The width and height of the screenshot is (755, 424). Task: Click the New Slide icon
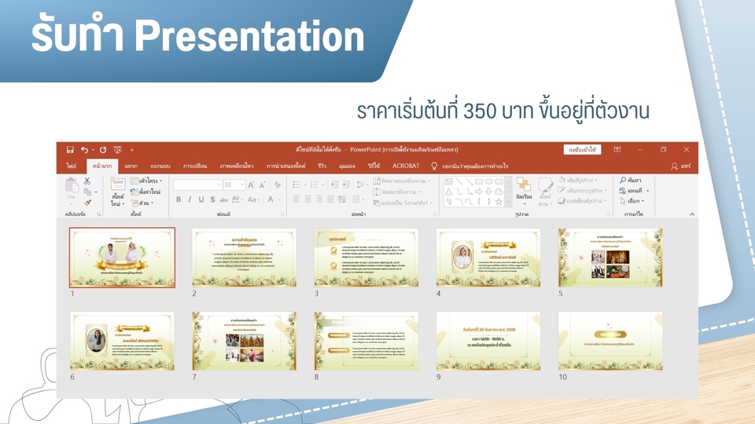pyautogui.click(x=117, y=184)
